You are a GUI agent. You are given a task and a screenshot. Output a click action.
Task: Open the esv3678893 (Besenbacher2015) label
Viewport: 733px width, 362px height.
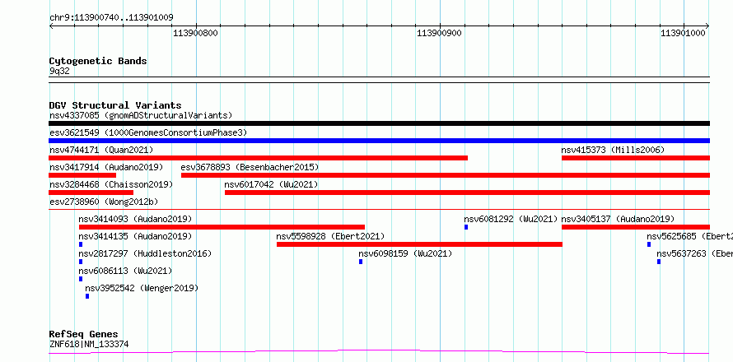click(x=250, y=167)
